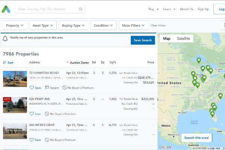This screenshot has height=150, width=225.
Task: Click the Address column header
Action: click(34, 62)
